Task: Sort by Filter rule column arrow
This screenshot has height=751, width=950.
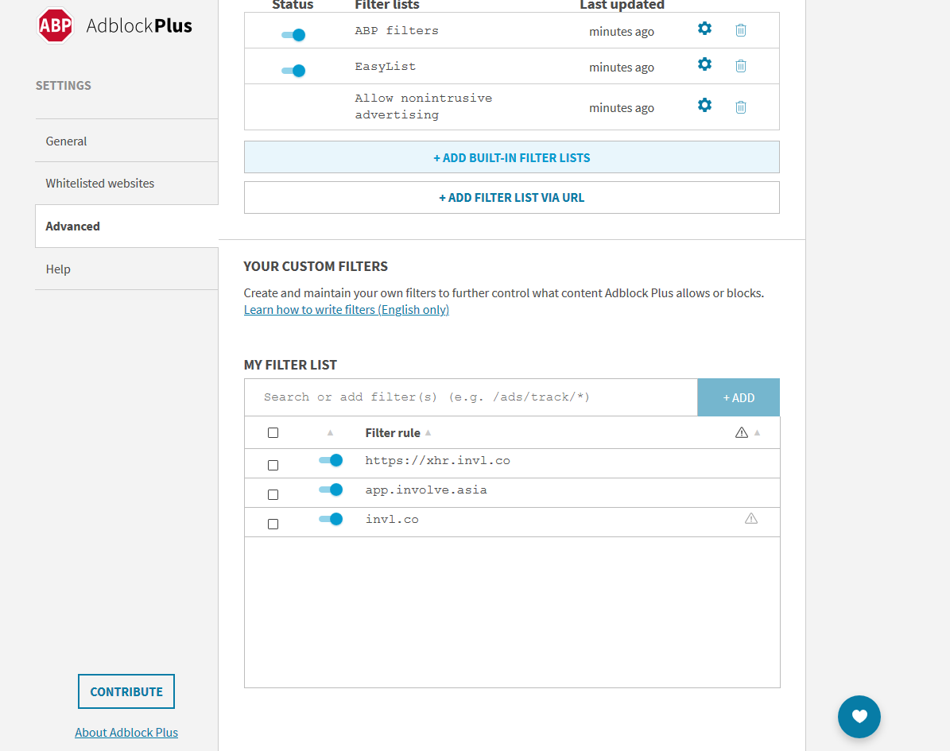Action: coord(428,432)
